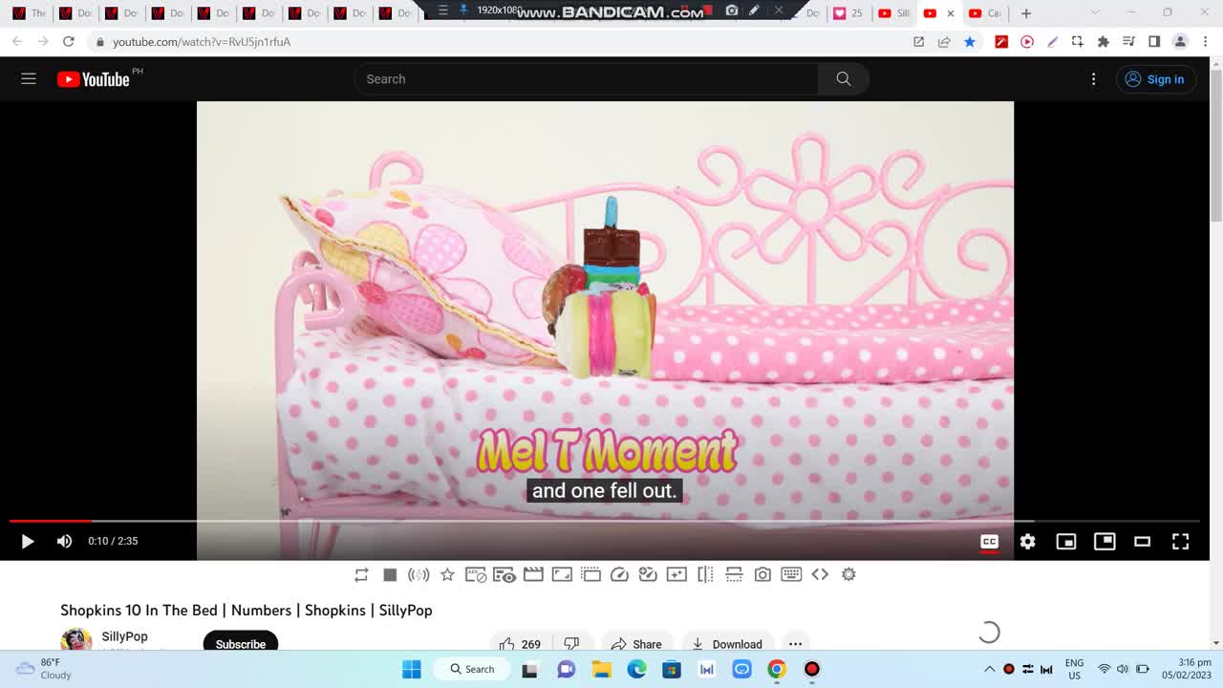Click the stop square icon below player
This screenshot has height=688, width=1223.
click(x=390, y=574)
